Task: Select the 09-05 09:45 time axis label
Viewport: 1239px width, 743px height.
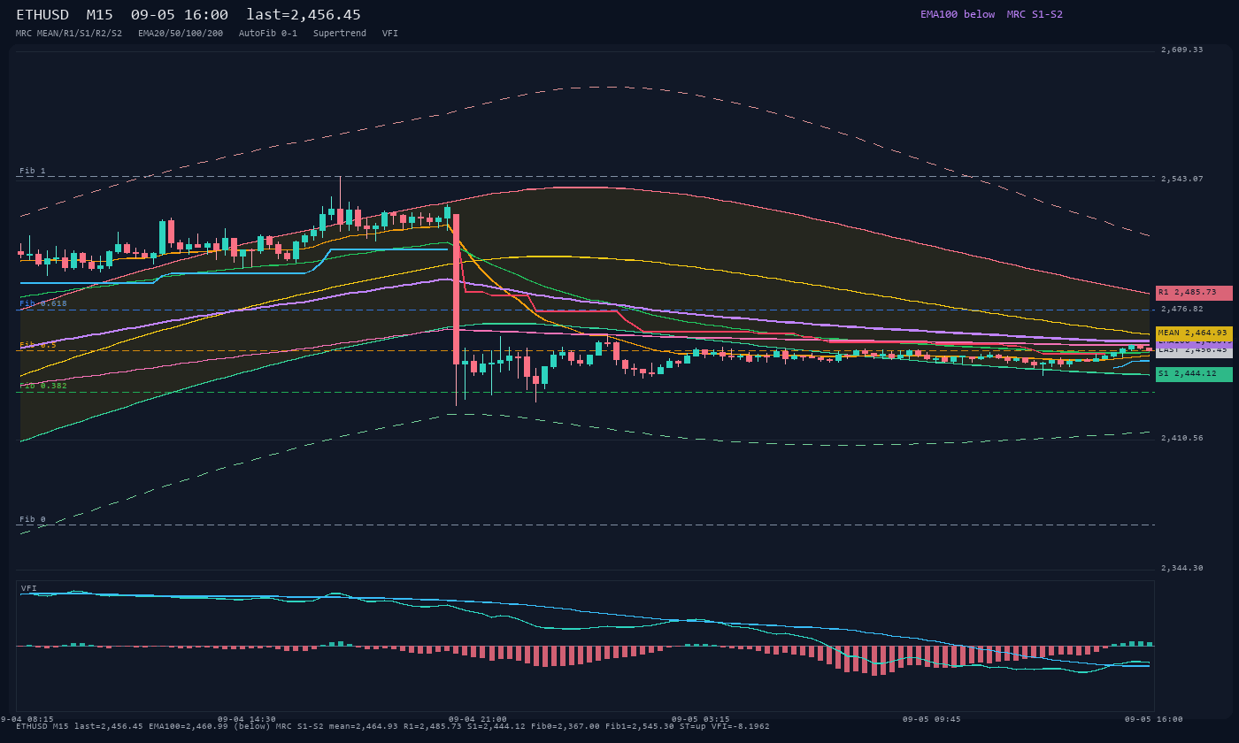Action: [932, 719]
